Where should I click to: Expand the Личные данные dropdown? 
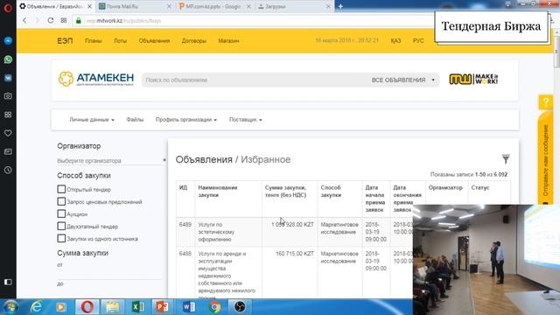coord(92,120)
